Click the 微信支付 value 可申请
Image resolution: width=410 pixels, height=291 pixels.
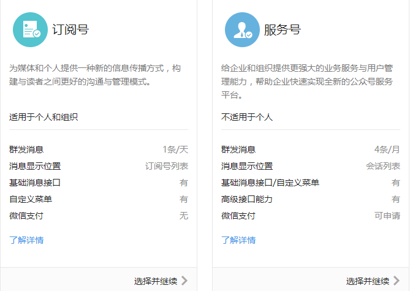[387, 216]
